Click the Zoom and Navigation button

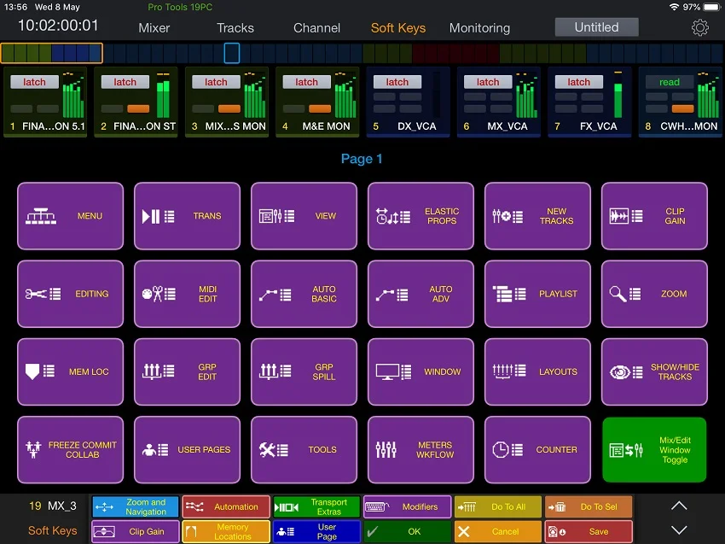click(135, 507)
